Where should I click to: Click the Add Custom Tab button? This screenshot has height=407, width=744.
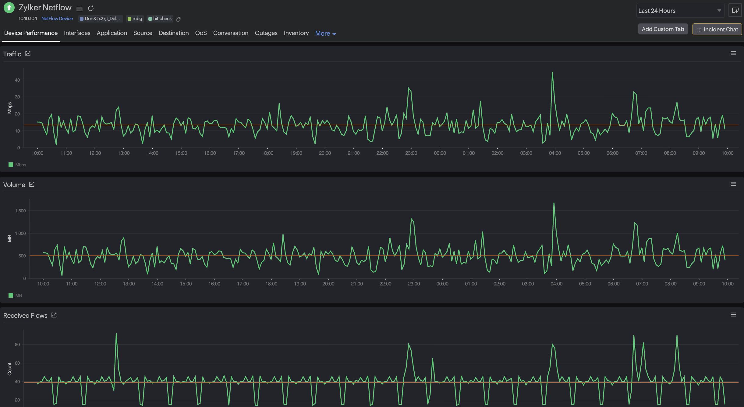(x=663, y=29)
